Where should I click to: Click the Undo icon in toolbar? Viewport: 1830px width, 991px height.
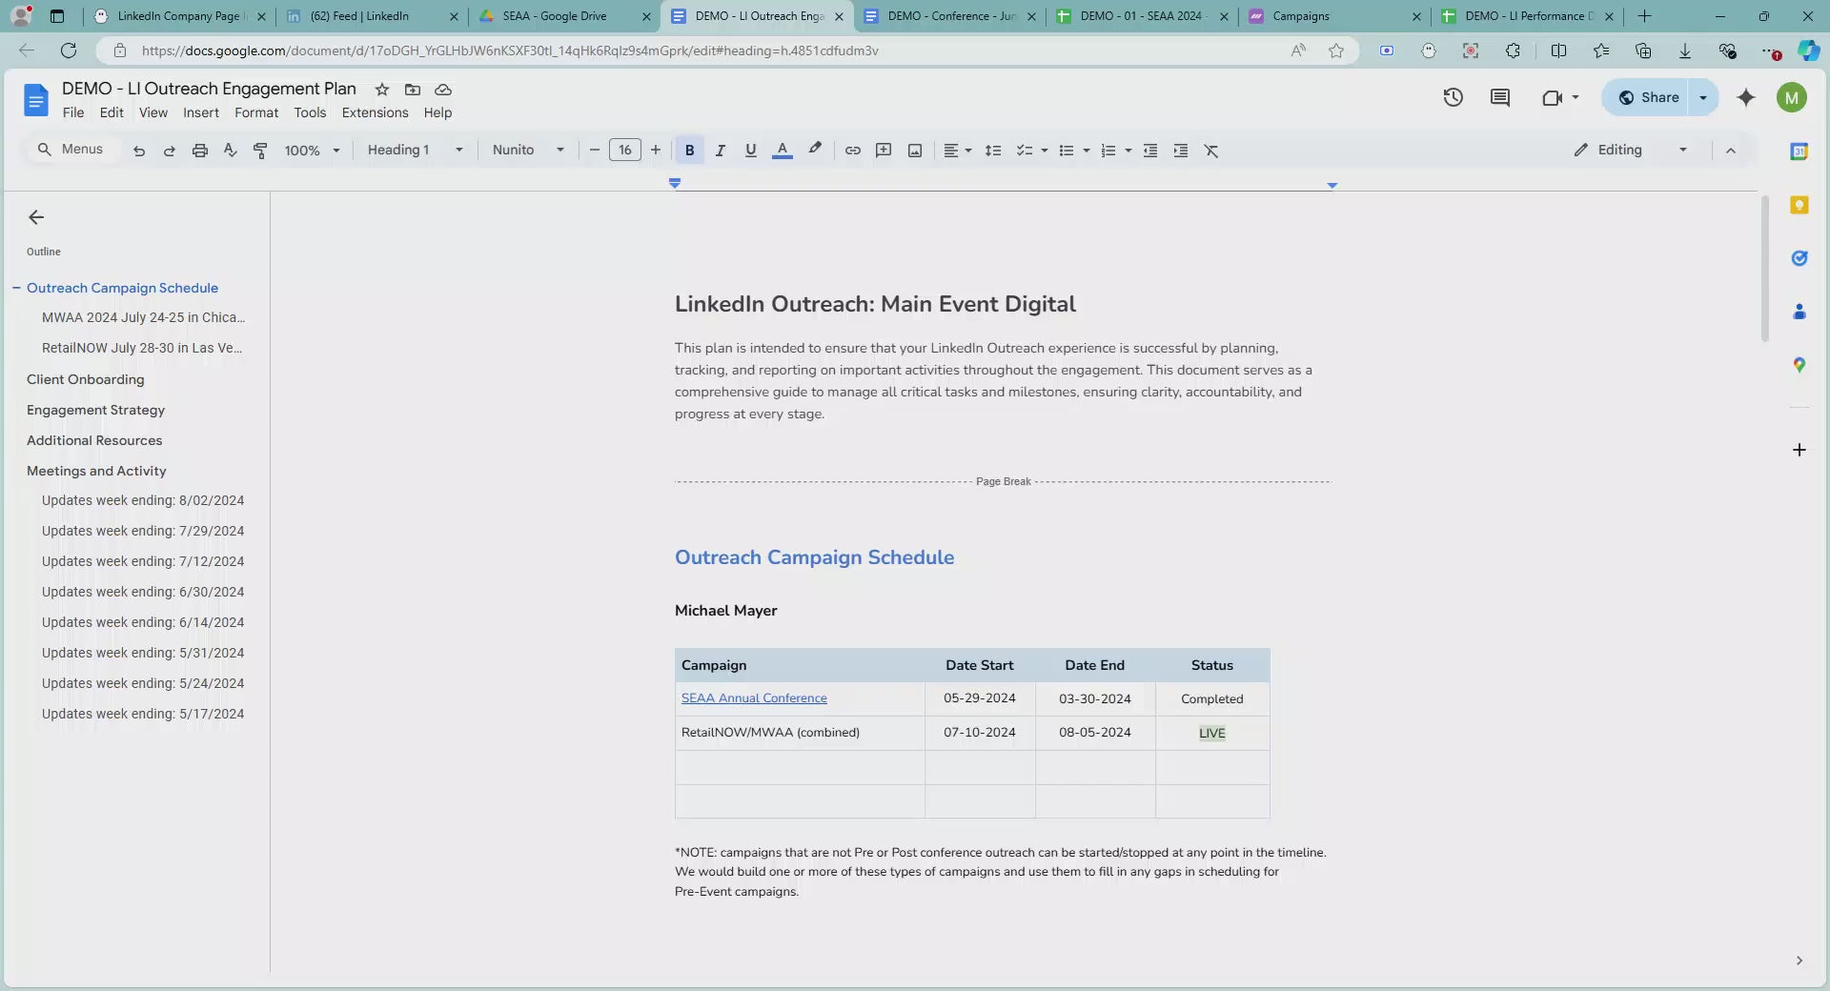tap(139, 151)
